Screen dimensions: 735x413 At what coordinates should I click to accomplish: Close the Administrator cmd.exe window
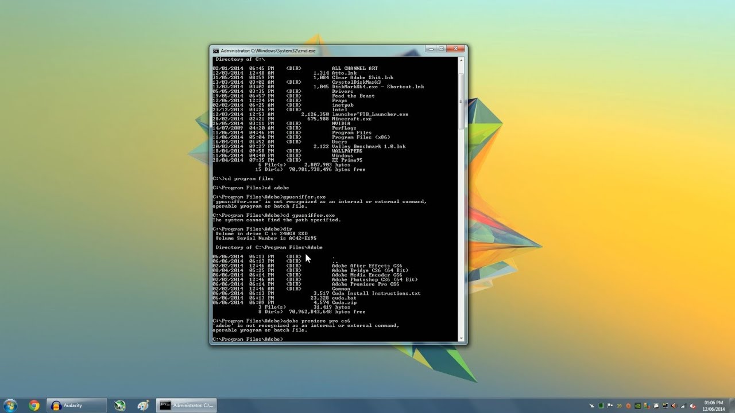[x=456, y=49]
